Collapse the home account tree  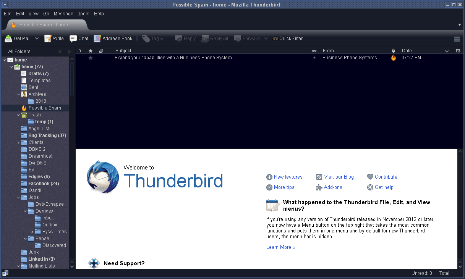tap(4, 60)
